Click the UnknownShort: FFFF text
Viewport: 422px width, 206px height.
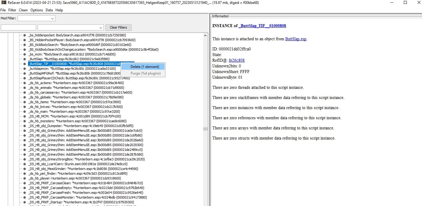click(x=231, y=72)
